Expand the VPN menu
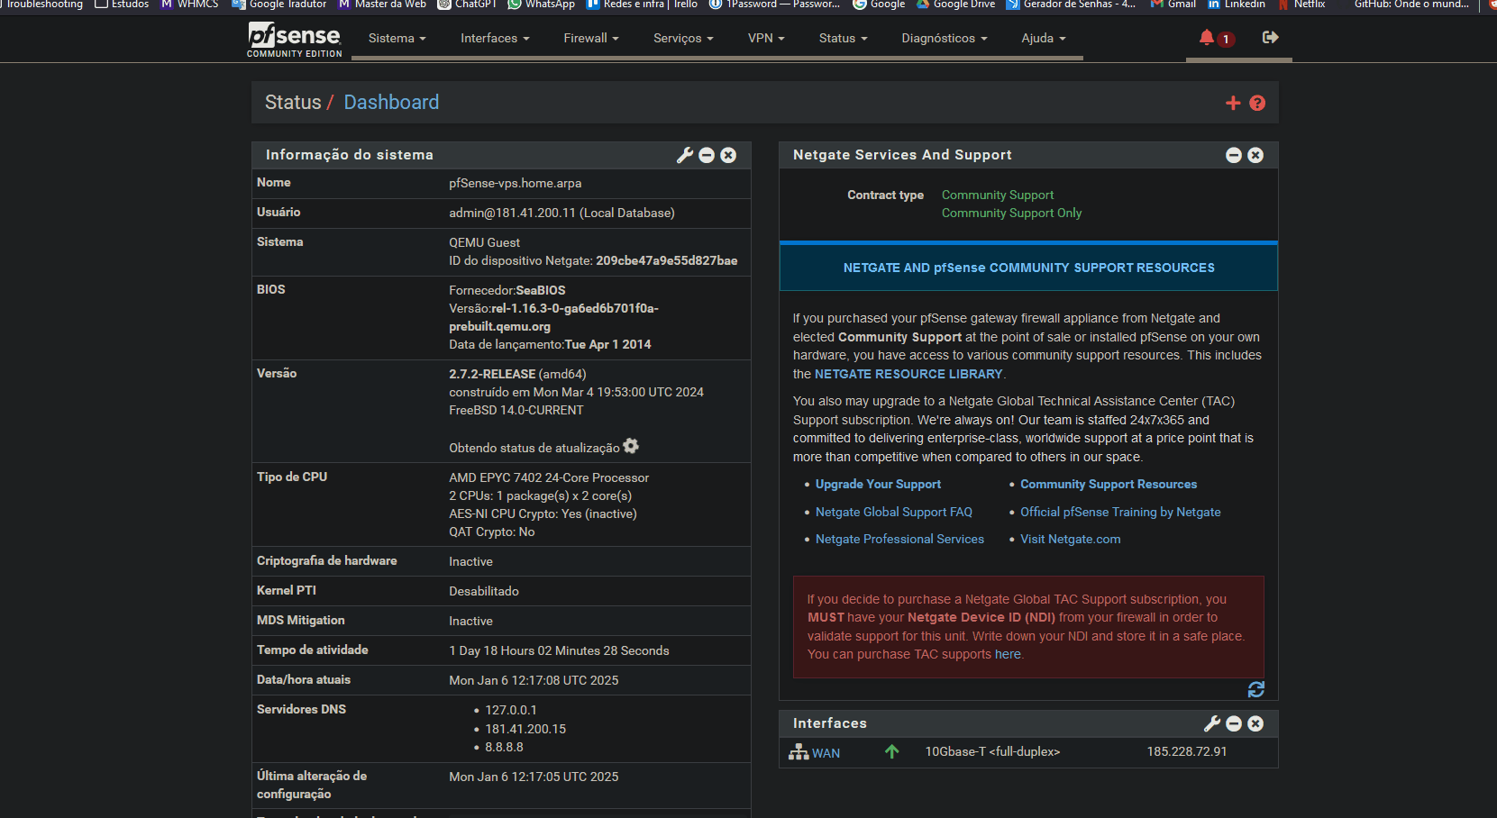 pos(766,38)
